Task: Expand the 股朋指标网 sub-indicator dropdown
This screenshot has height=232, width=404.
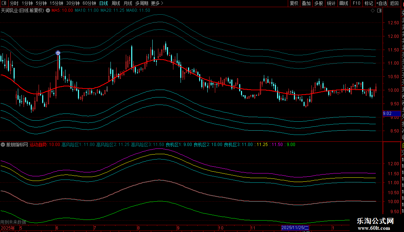Action: click(x=3, y=145)
